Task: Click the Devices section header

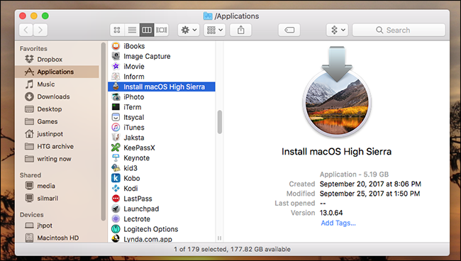Action: point(32,215)
